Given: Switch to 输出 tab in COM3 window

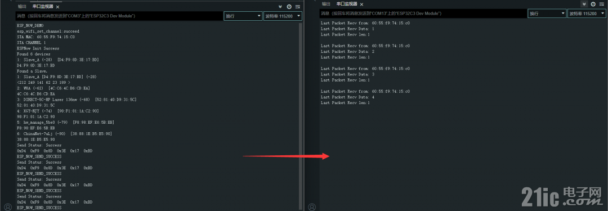Looking at the screenshot, I should coord(22,7).
